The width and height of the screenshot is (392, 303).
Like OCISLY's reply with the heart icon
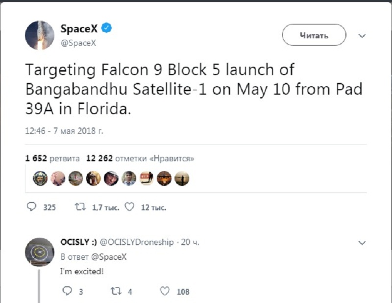pos(165,291)
